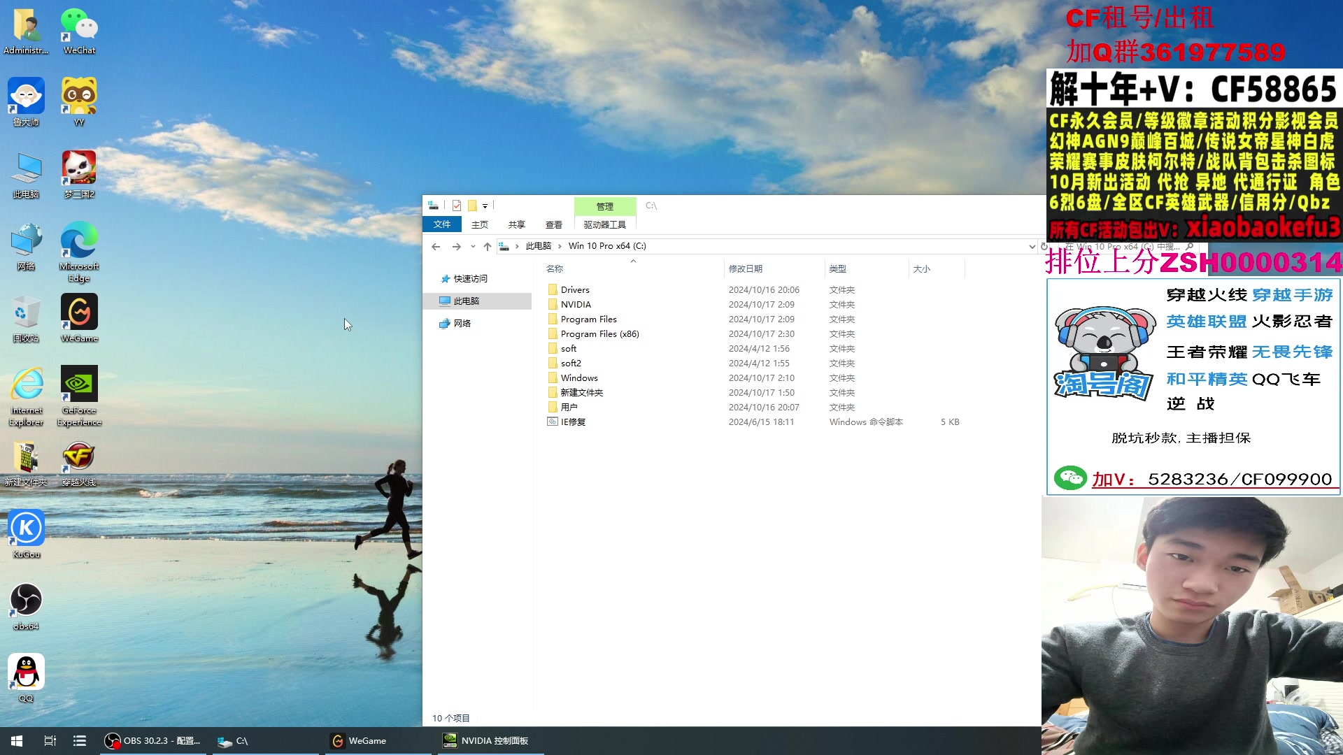Click the Properties quick access toolbar icon
The width and height of the screenshot is (1343, 755).
pyautogui.click(x=457, y=206)
